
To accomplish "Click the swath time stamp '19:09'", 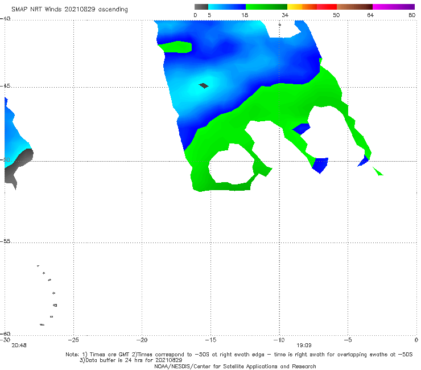I will tap(304, 346).
